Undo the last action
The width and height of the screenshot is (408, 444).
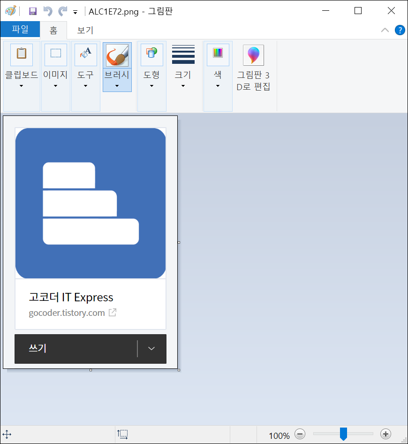click(47, 11)
